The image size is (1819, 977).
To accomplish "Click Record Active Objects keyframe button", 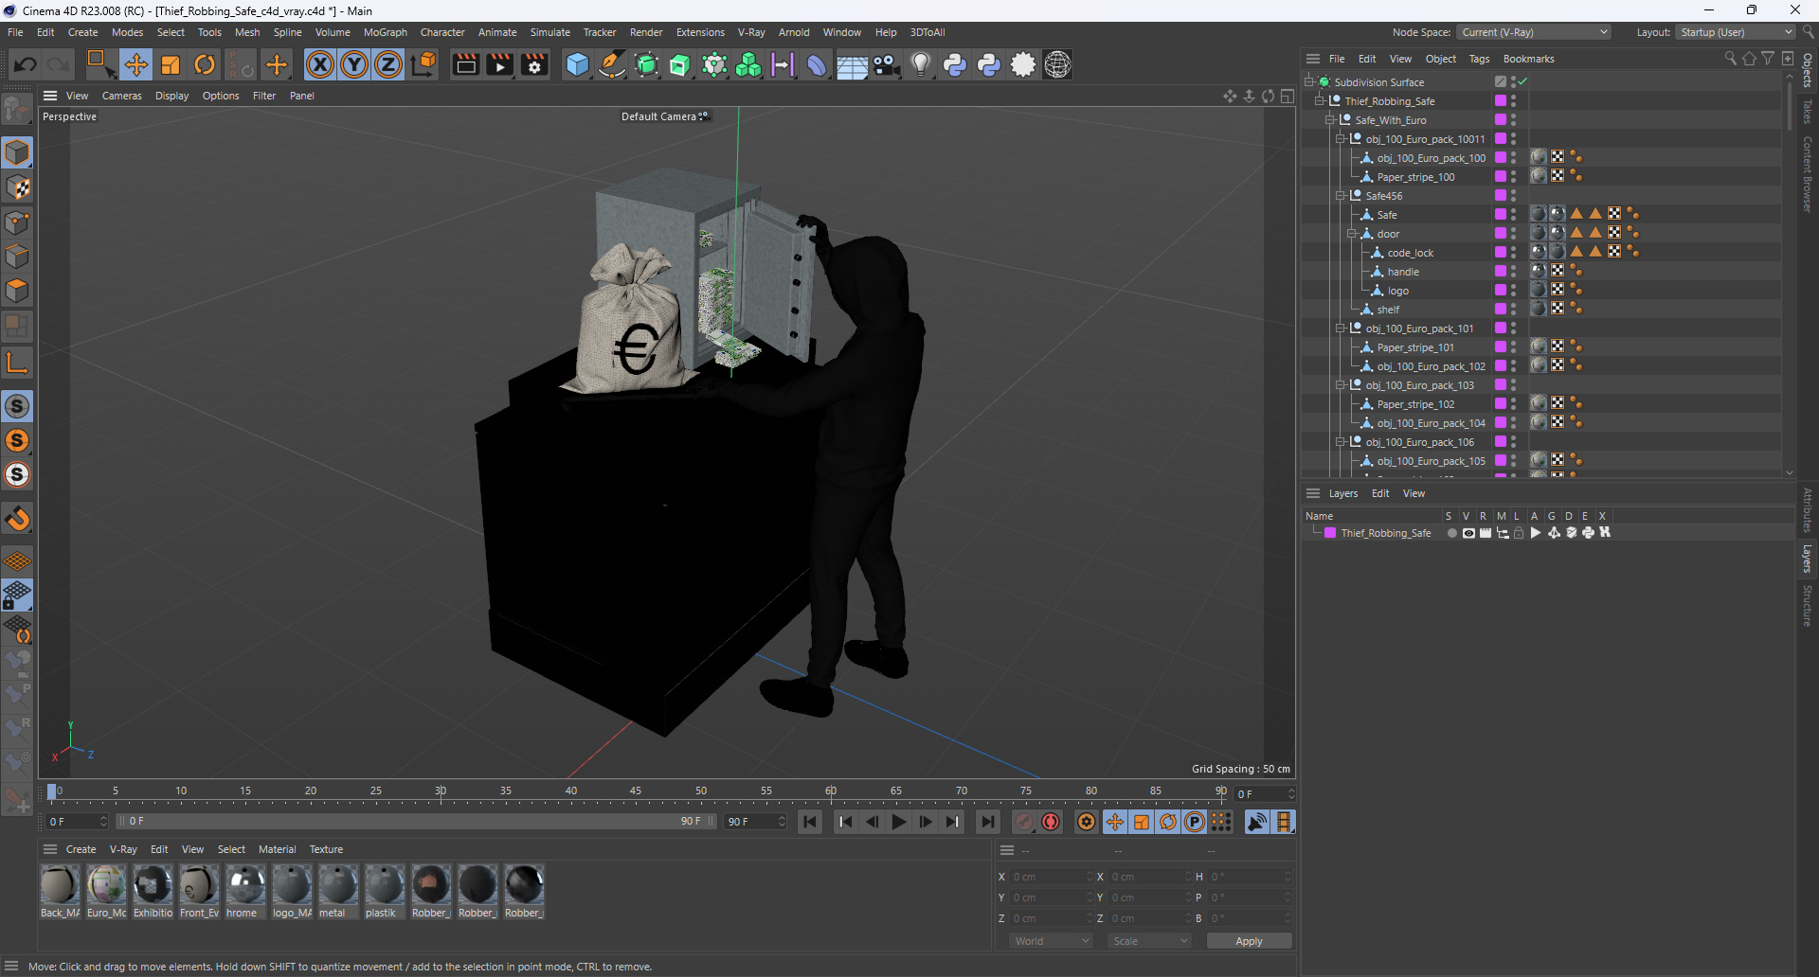I will tap(1024, 822).
